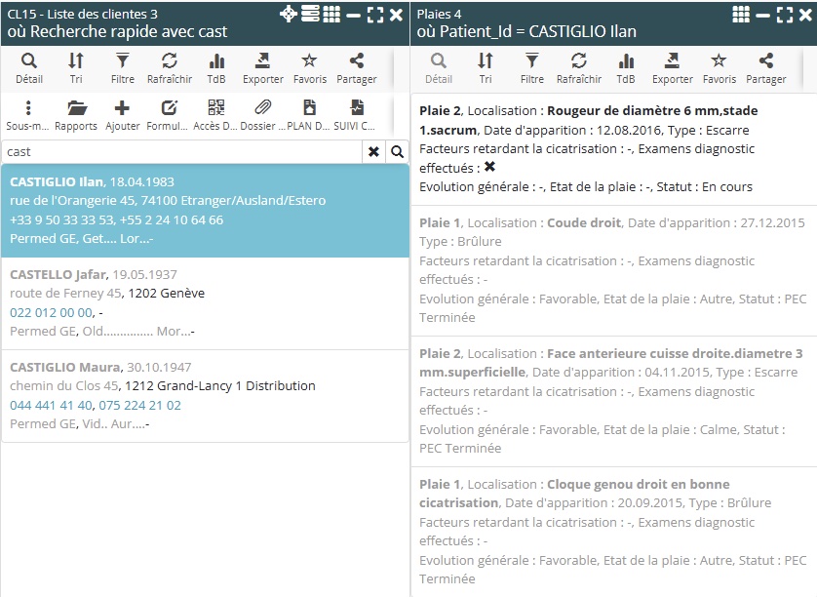Switch client list panel to grid view
The image size is (817, 597).
coord(331,14)
